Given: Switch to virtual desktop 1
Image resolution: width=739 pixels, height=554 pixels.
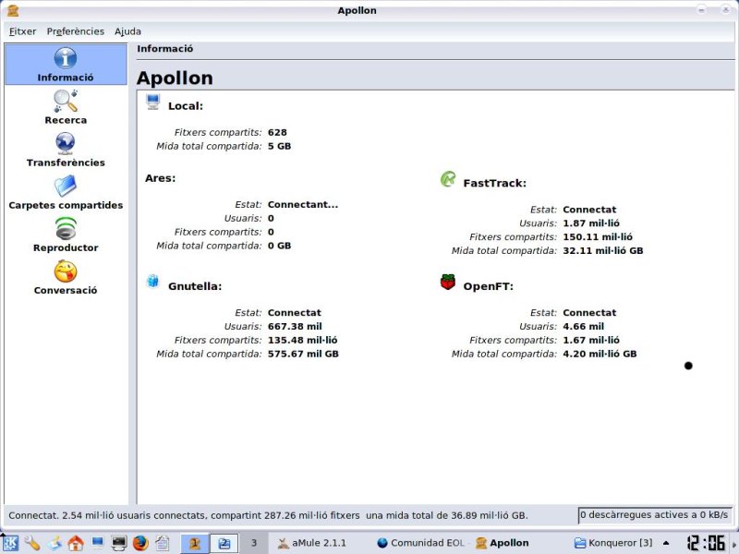Looking at the screenshot, I should tap(194, 543).
